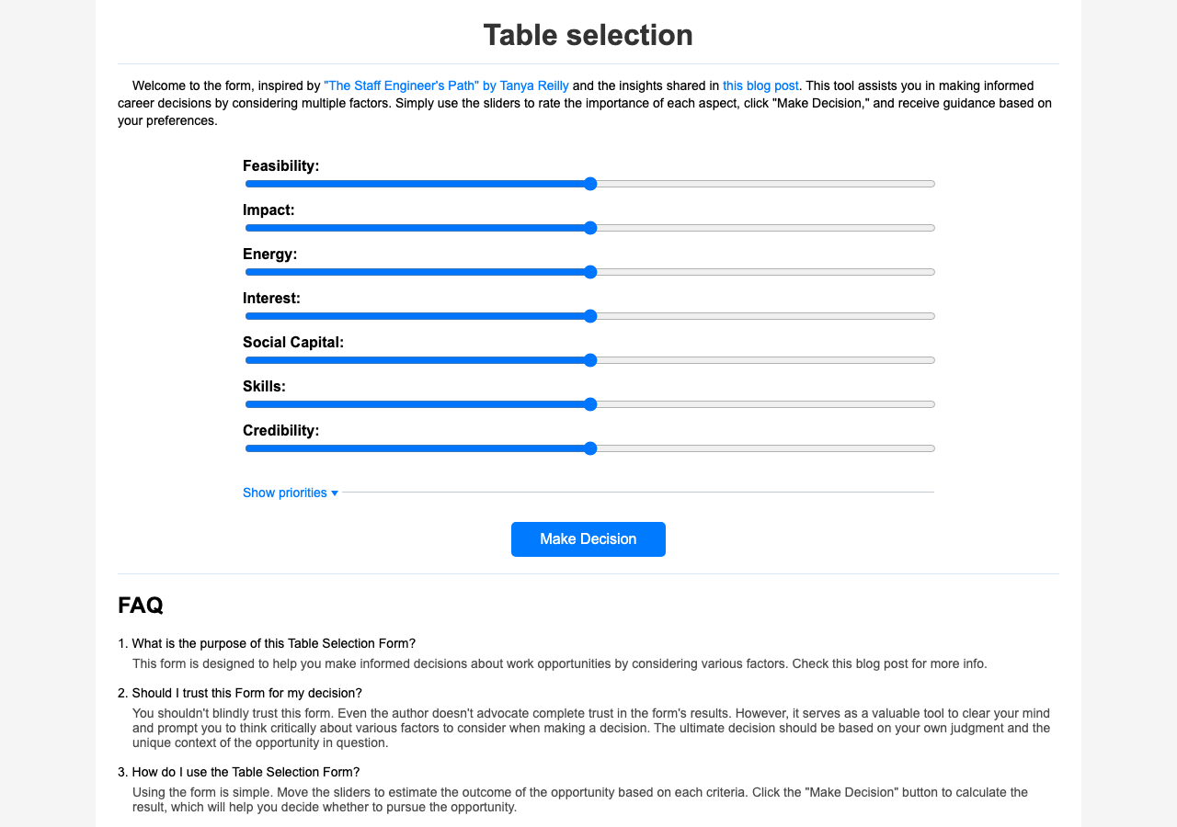Select the Social Capital slider handle
The height and width of the screenshot is (827, 1177).
click(589, 359)
